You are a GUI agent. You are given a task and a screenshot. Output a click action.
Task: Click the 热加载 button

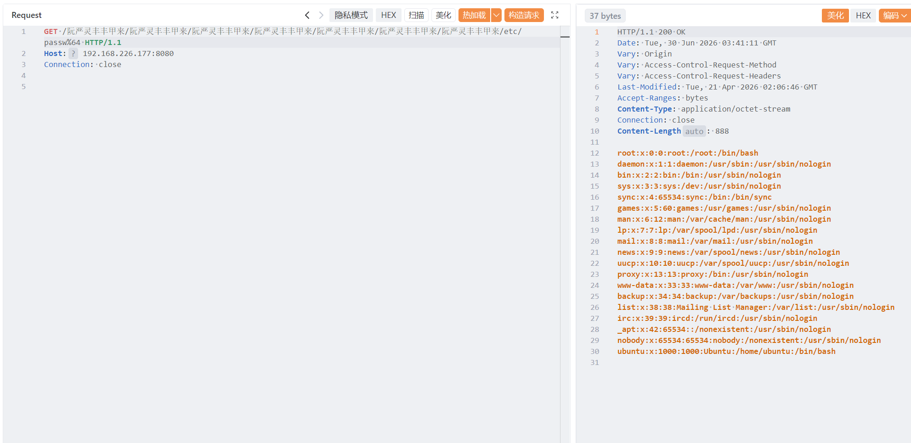coord(474,15)
